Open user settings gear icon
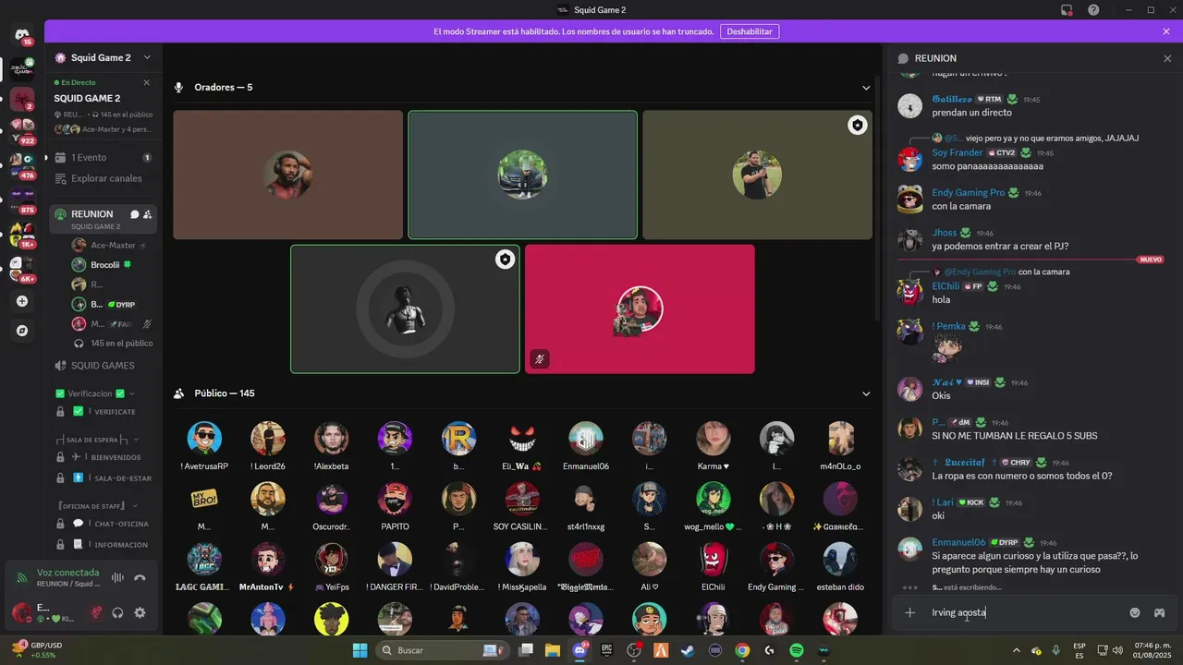1183x665 pixels. pos(140,612)
